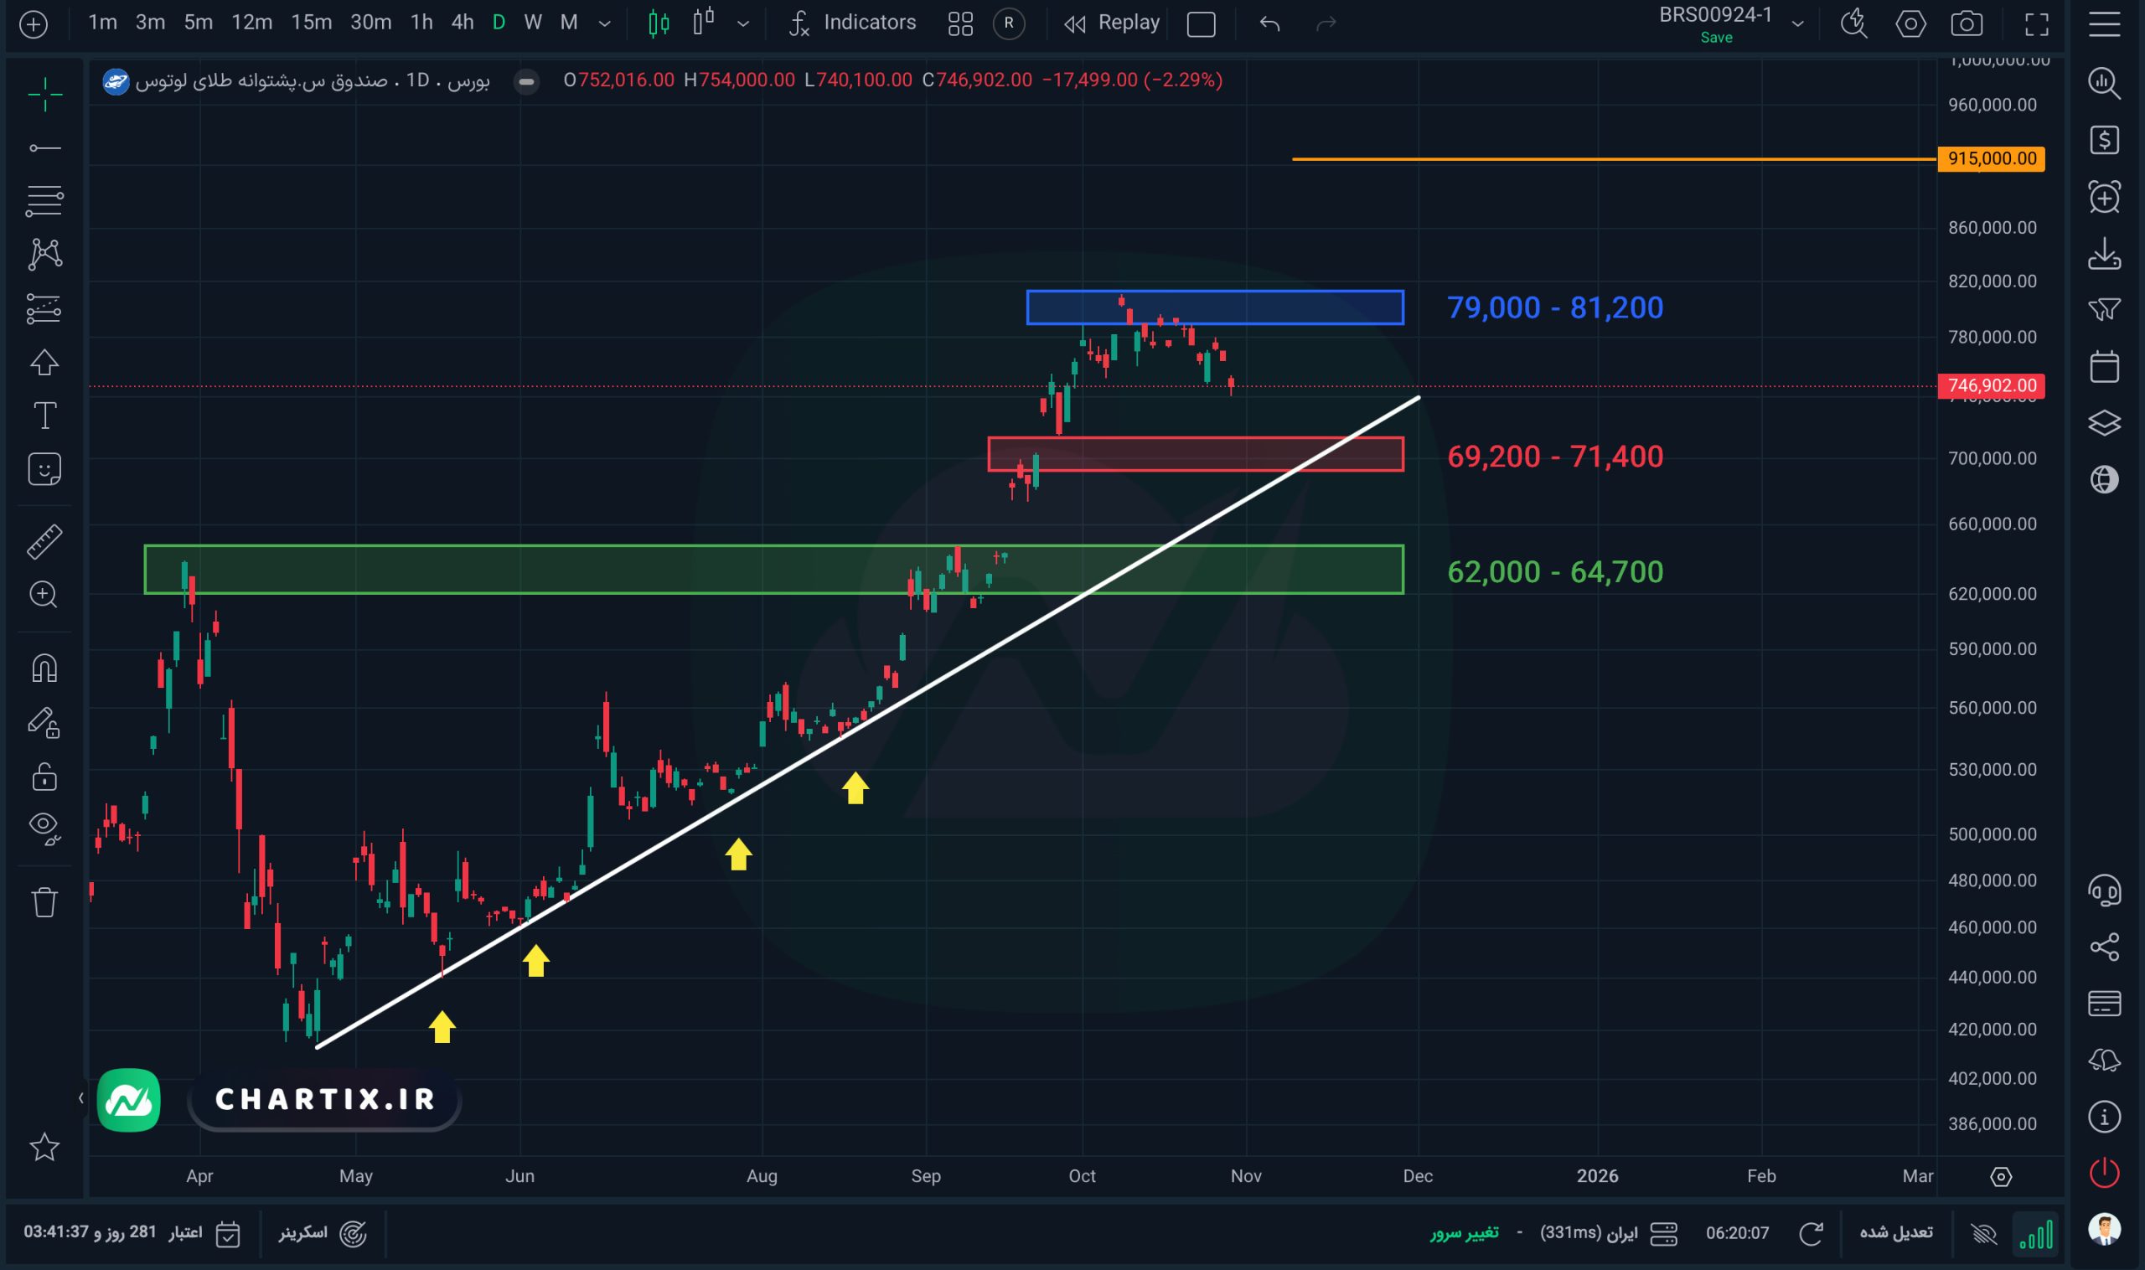Expand the time interval dropdown arrow
Viewport: 2145px width, 1270px height.
pos(604,24)
